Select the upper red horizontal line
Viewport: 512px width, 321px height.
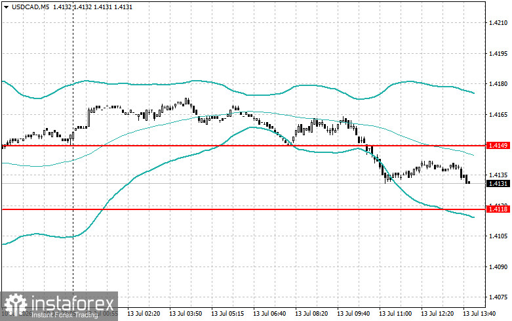tap(244, 146)
